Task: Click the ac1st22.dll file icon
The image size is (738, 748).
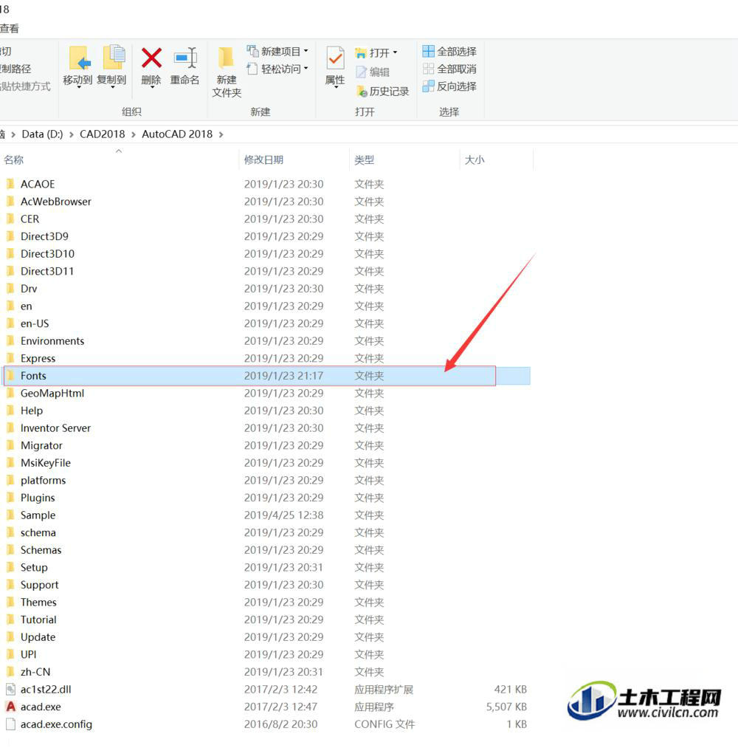Action: pyautogui.click(x=10, y=690)
